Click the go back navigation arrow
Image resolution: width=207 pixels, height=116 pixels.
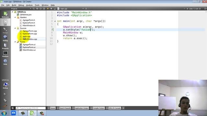tap(48, 9)
